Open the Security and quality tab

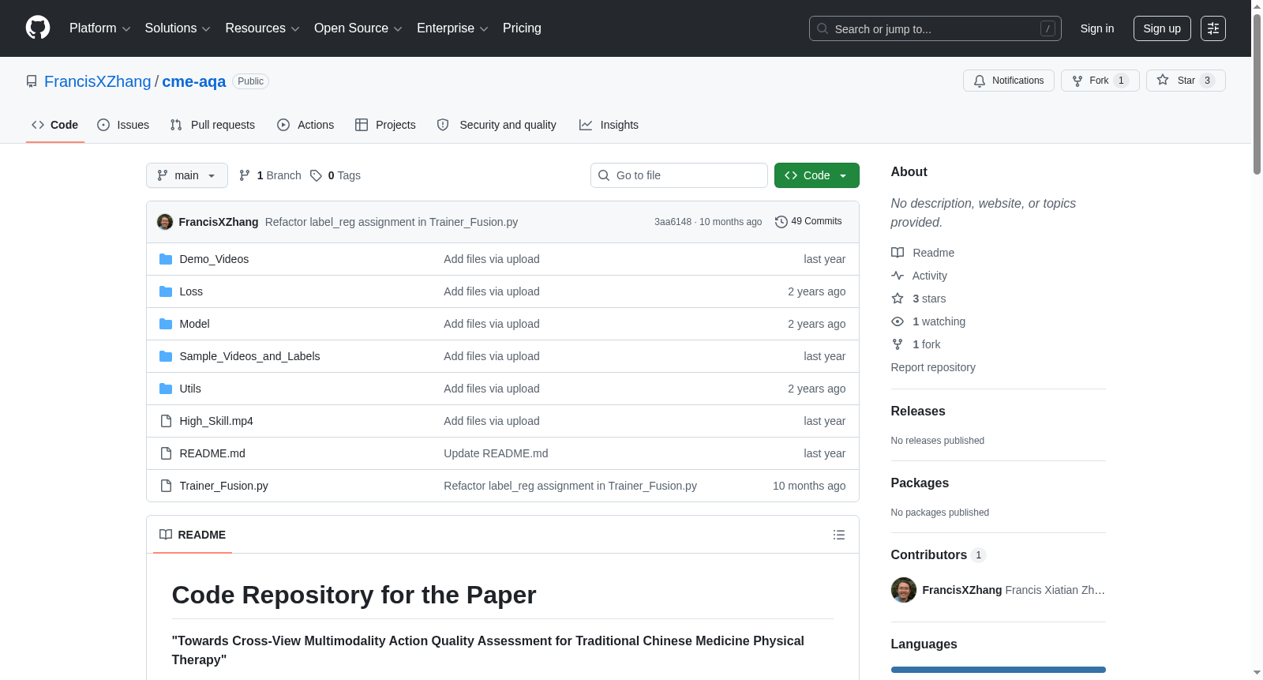(497, 125)
